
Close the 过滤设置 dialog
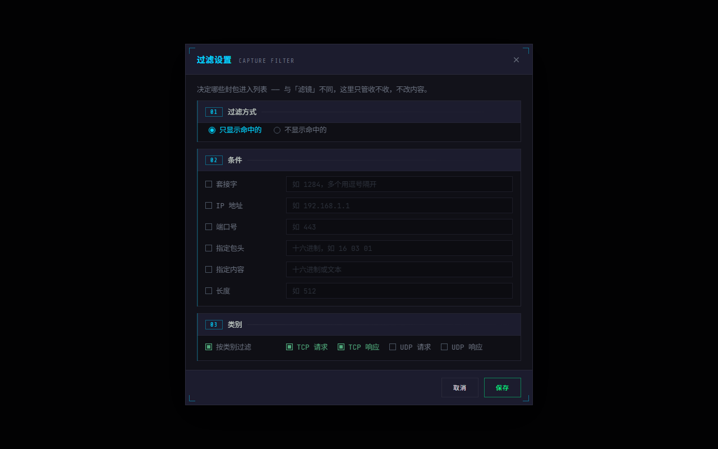[516, 59]
